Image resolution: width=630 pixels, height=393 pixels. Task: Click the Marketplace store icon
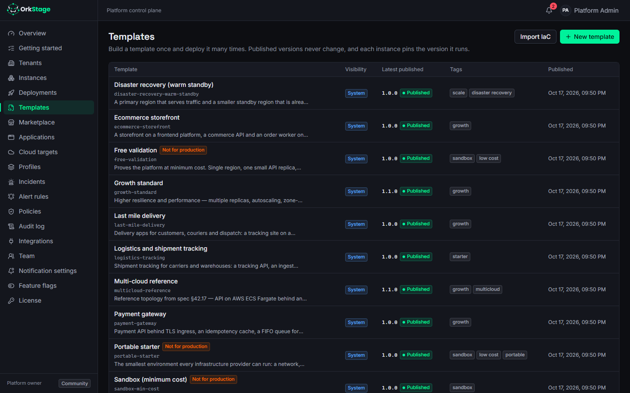click(x=11, y=122)
